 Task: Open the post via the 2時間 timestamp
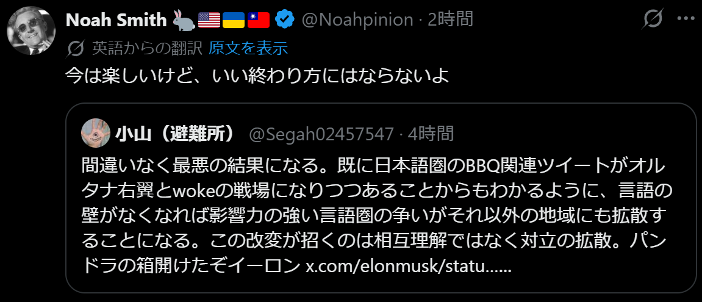coord(450,20)
